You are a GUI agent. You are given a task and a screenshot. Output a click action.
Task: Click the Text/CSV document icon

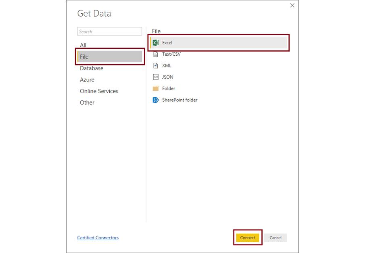(156, 54)
